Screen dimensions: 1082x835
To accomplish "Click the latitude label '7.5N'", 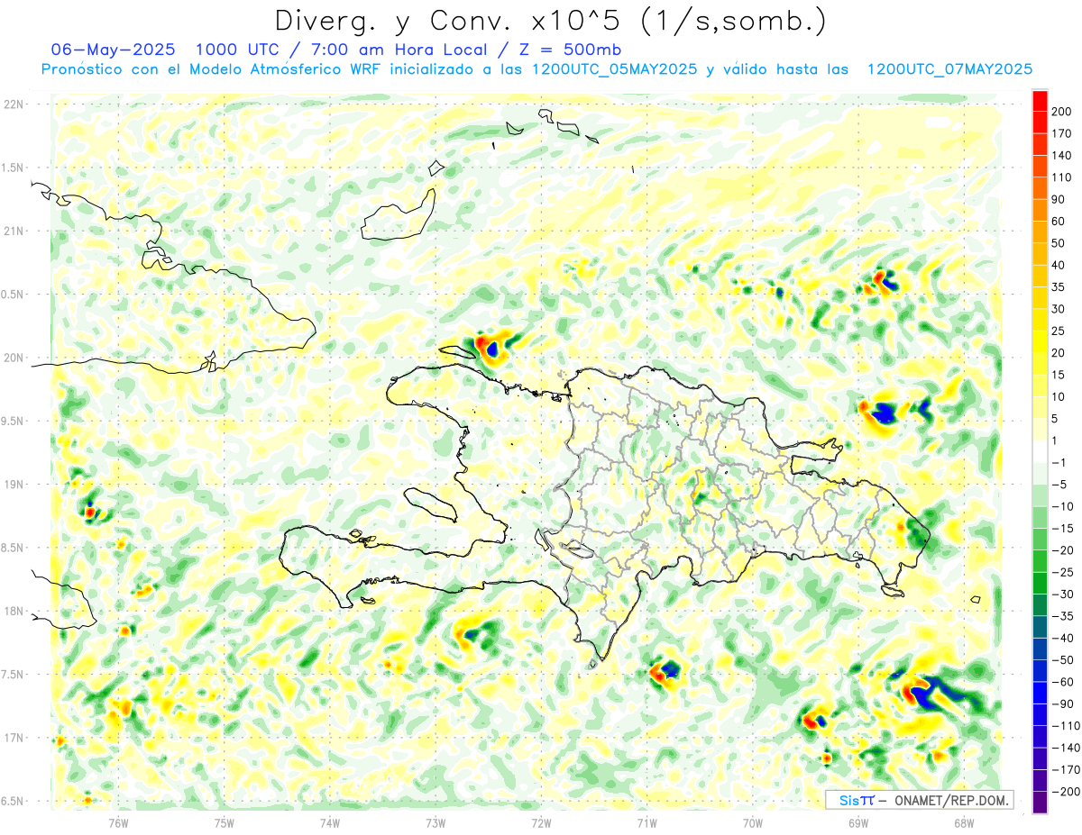I will (x=14, y=675).
